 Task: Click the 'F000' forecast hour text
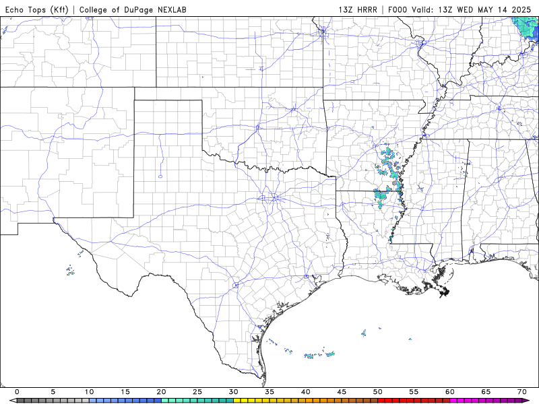point(398,10)
